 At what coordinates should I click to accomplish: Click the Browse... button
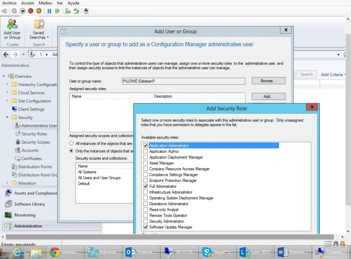pyautogui.click(x=269, y=81)
